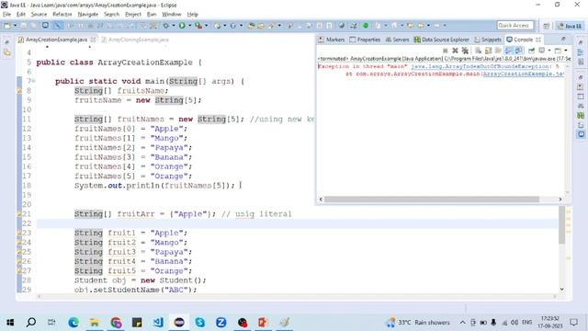Image resolution: width=588 pixels, height=331 pixels.
Task: Open the New file dropdown arrow
Action: [15, 26]
